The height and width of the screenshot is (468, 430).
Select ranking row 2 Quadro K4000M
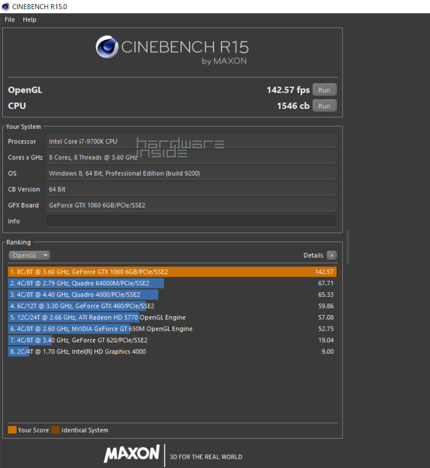[x=172, y=283]
